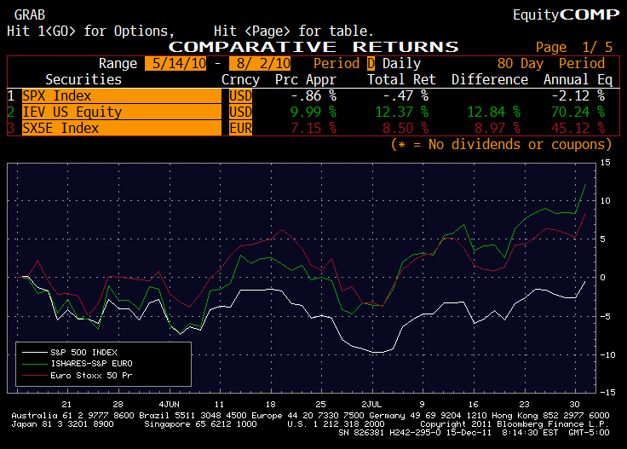Viewport: 627px width, 449px height.
Task: Click the COMPARATIVE RETURNS heading
Action: tap(313, 47)
